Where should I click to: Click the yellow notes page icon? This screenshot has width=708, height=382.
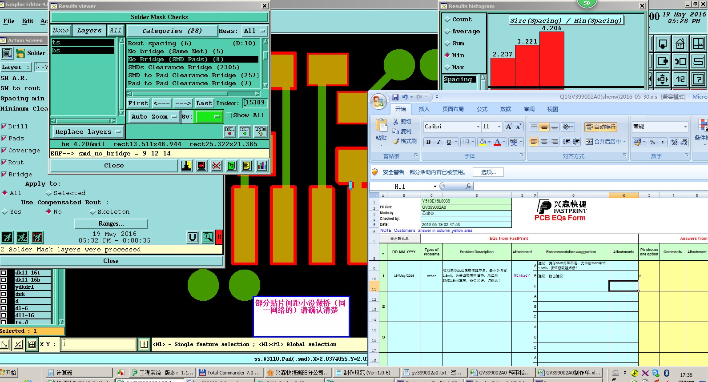[x=247, y=166]
